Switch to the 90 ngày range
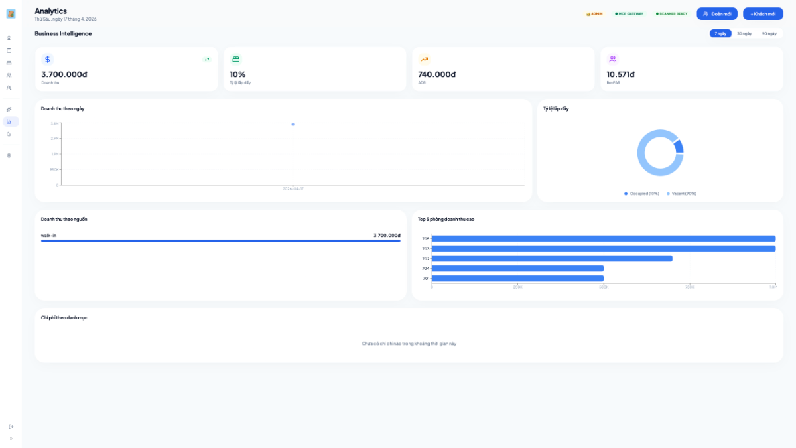This screenshot has width=796, height=448. pos(769,33)
